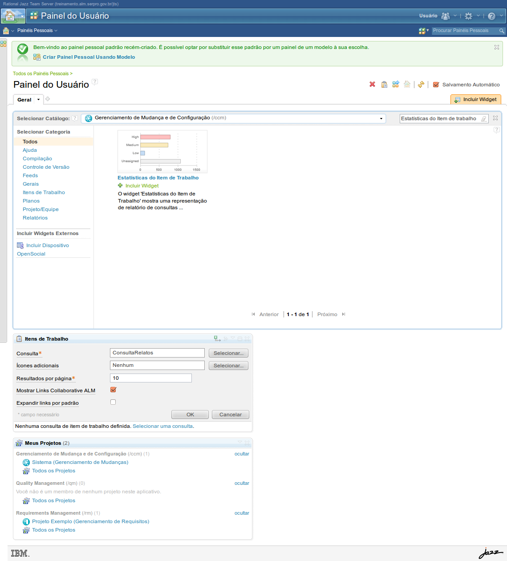This screenshot has height=561, width=507.
Task: Click the Procurar Painéis Pessoais search field
Action: (465, 31)
